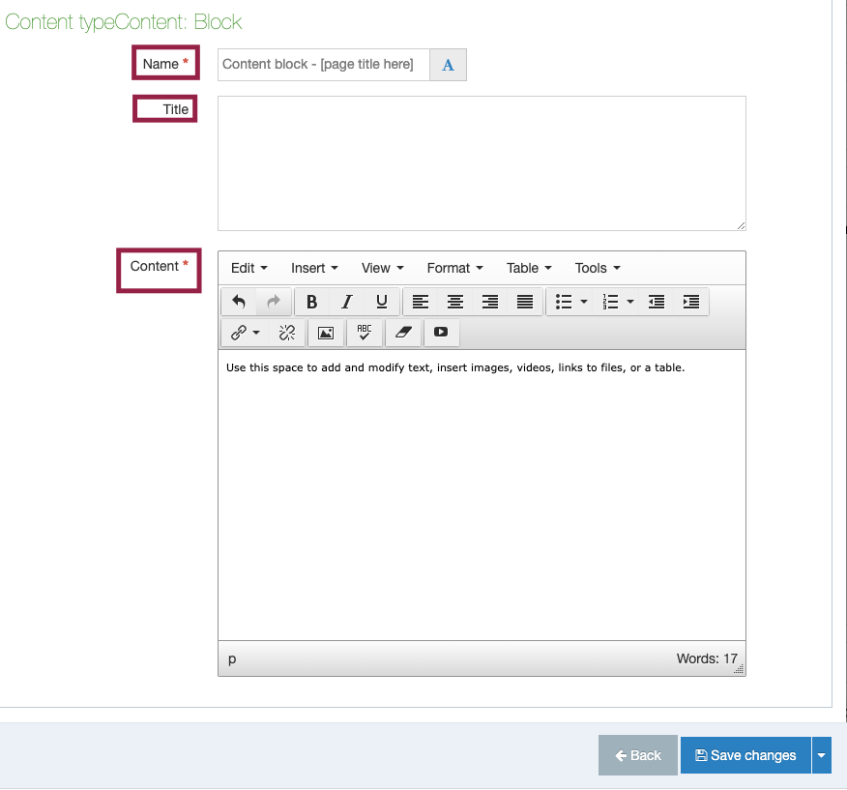The image size is (847, 790).
Task: Click the Save changes button
Action: click(745, 755)
